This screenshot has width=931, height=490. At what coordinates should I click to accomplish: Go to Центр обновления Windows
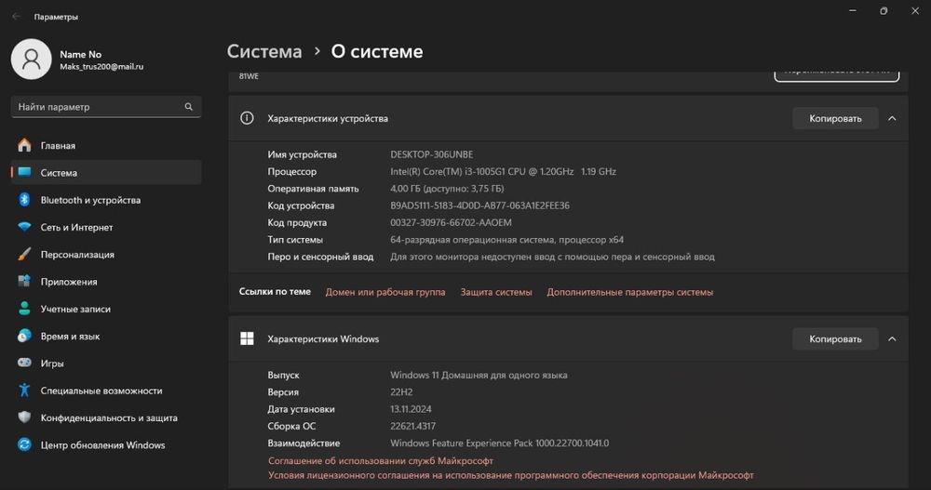pos(106,445)
